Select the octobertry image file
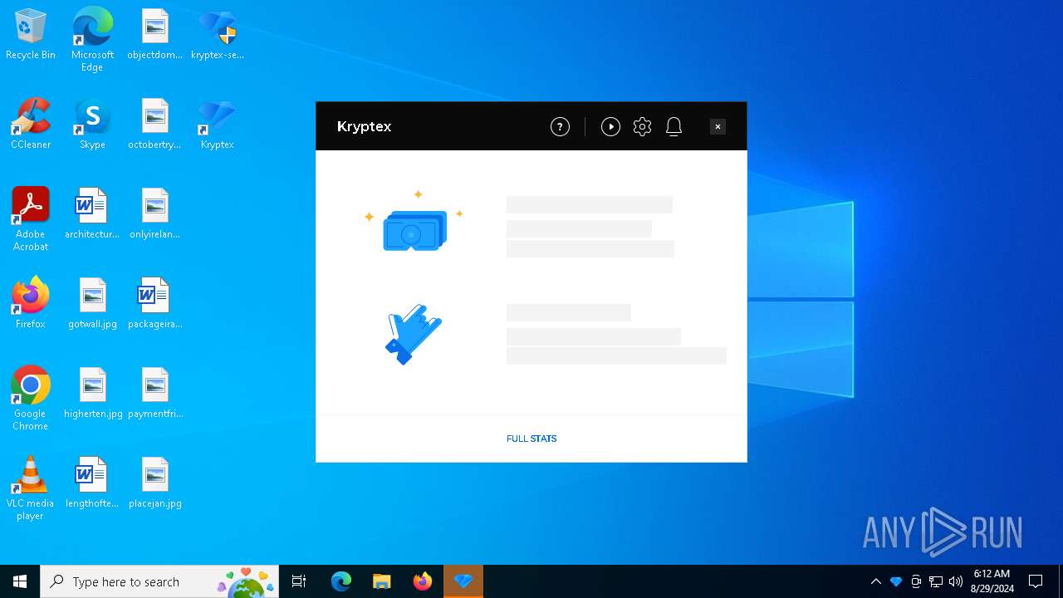 point(155,125)
